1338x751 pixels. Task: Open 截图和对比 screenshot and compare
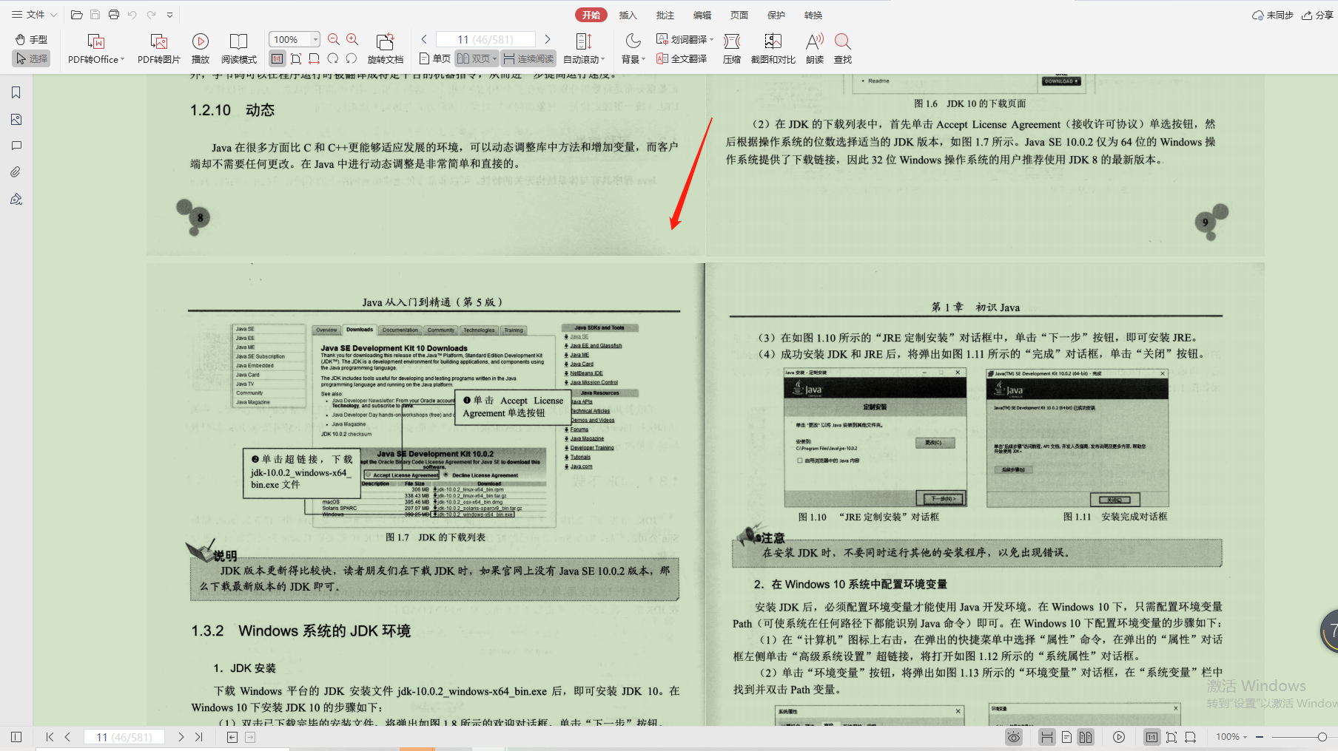(773, 49)
